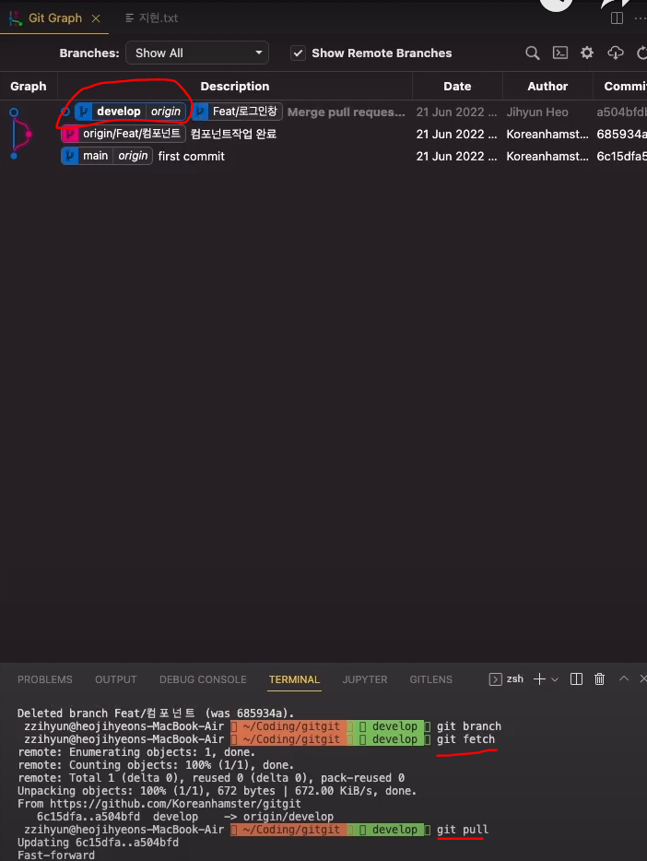
Task: Switch to the GITLENS panel tab
Action: (430, 679)
